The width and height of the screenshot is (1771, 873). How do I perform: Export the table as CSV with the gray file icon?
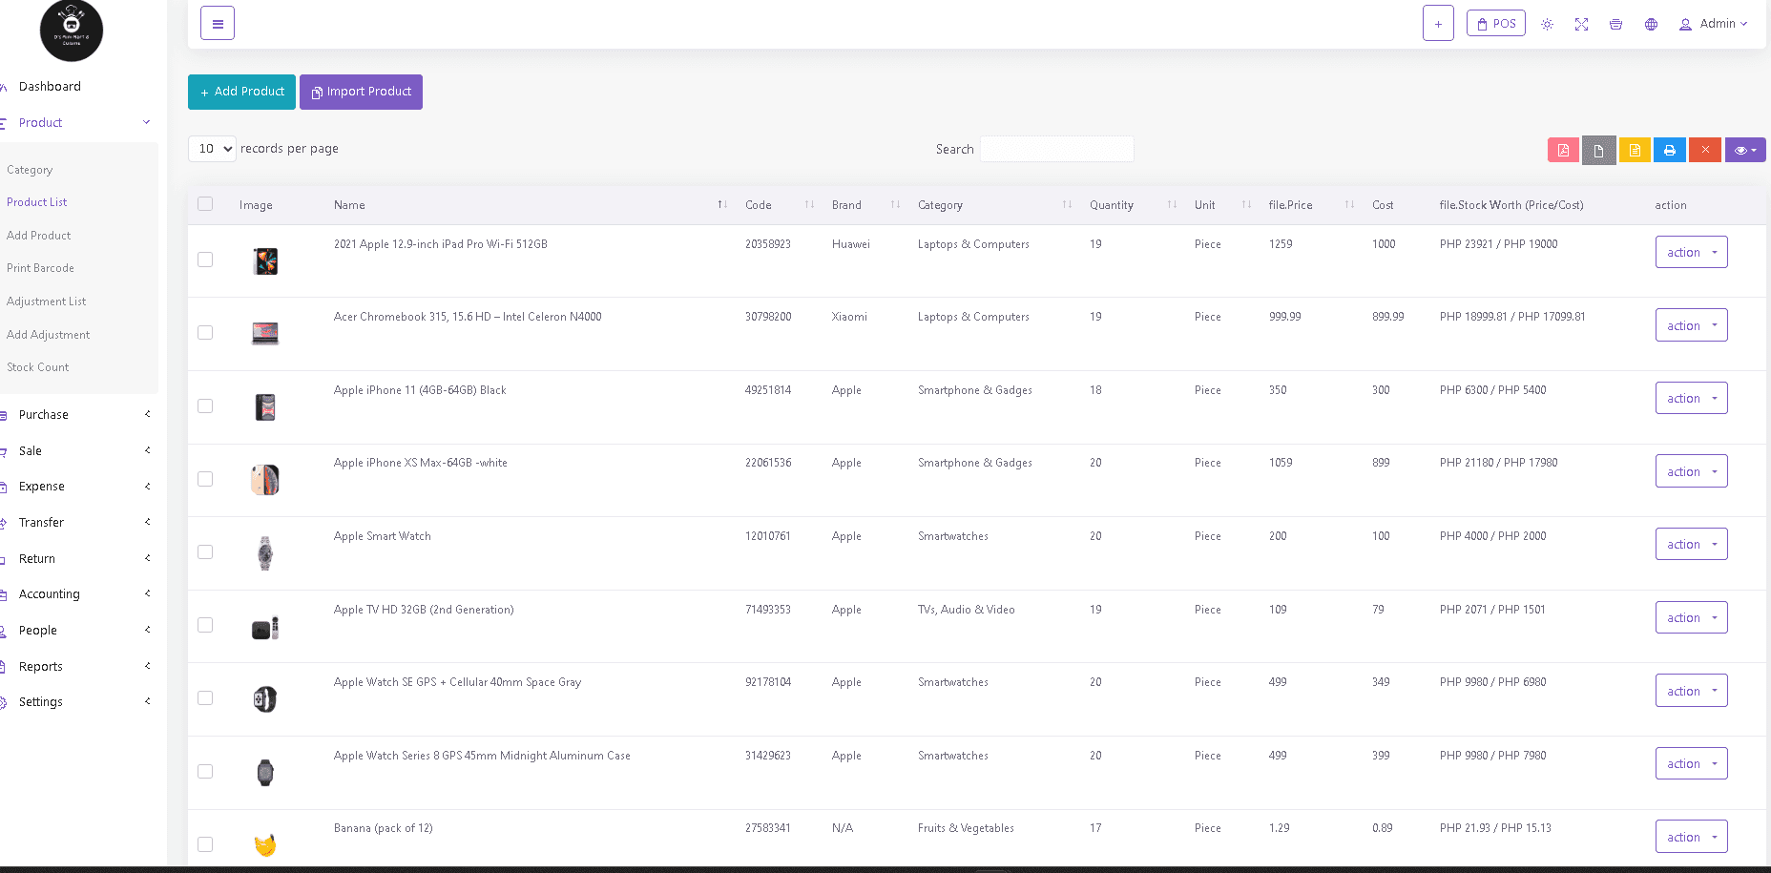pyautogui.click(x=1599, y=150)
